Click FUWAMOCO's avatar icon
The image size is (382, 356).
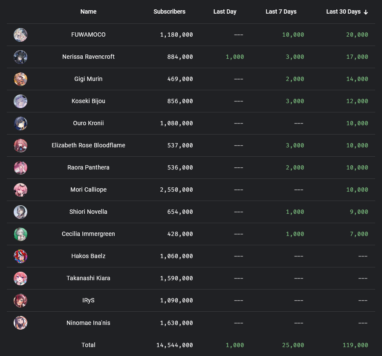(x=20, y=35)
